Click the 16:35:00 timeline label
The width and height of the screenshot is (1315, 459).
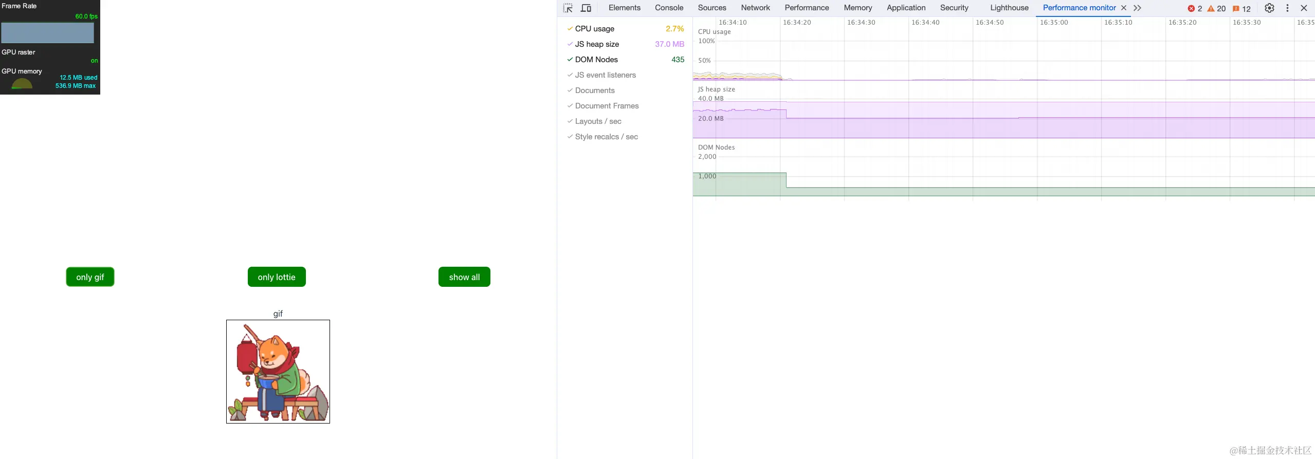(1053, 23)
